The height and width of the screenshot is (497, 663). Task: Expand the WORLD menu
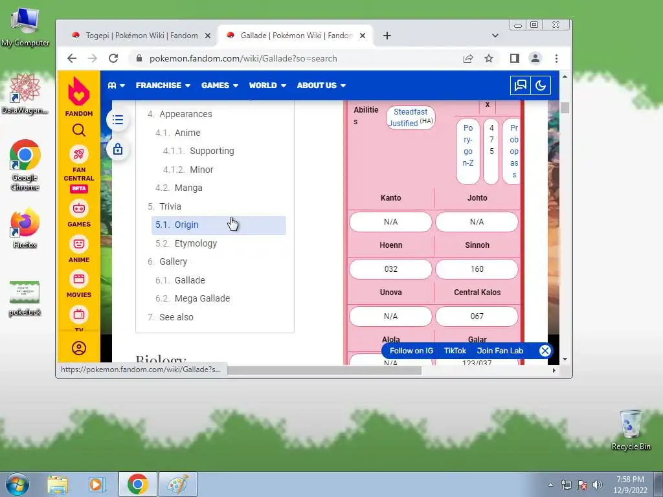(267, 85)
